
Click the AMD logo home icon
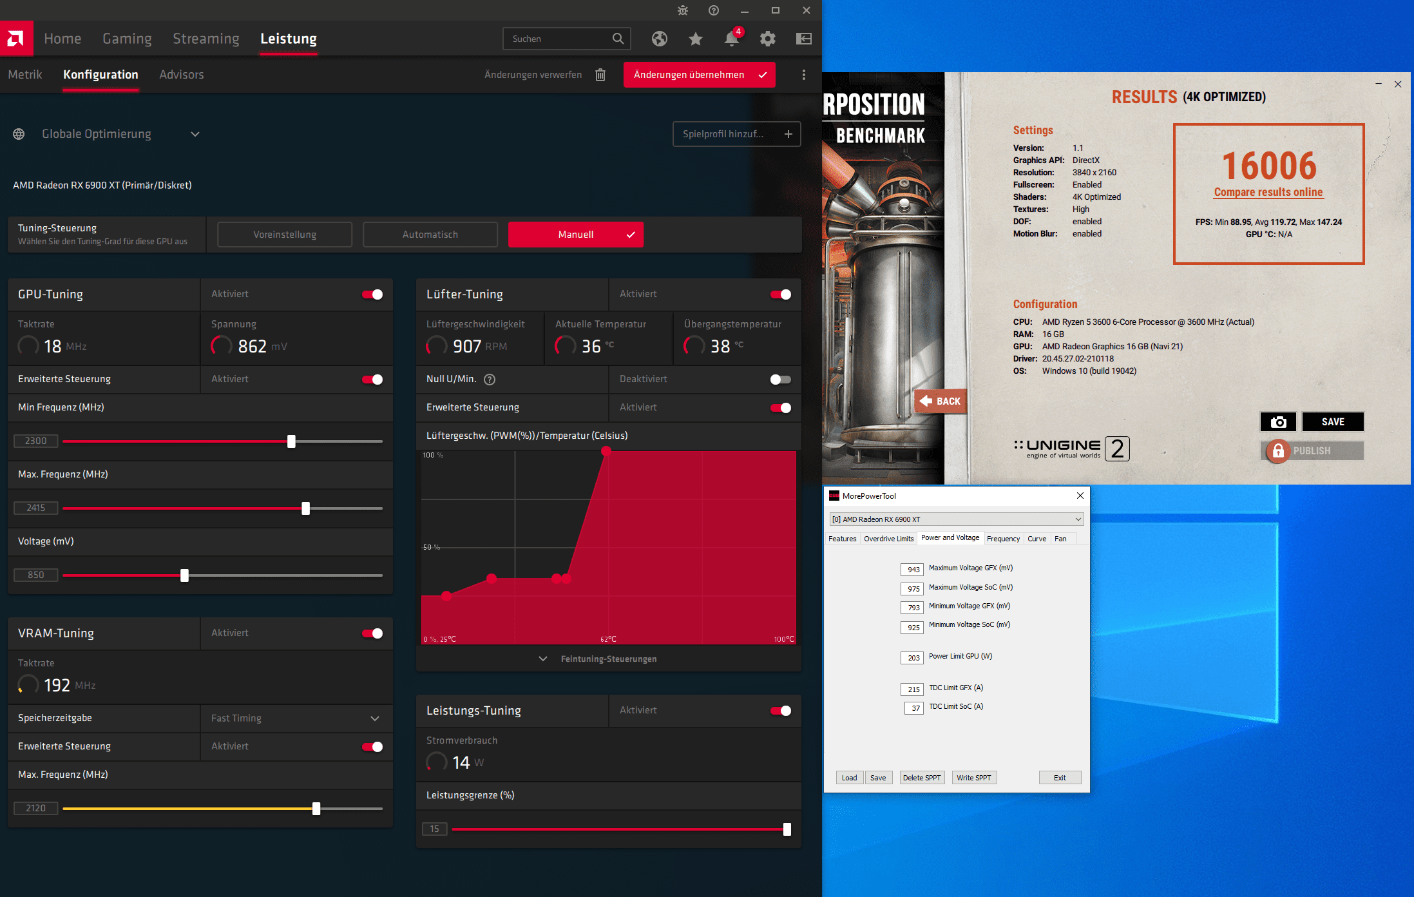pos(16,39)
